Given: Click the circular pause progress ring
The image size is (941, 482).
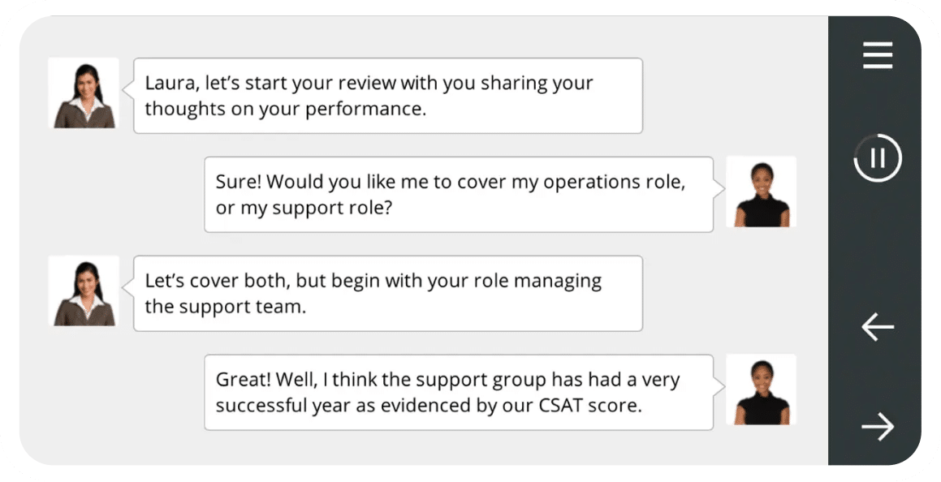Looking at the screenshot, I should [877, 158].
